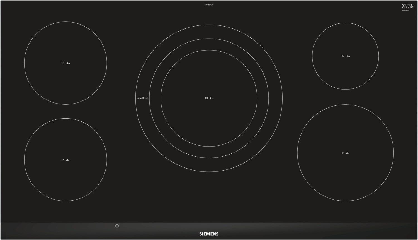Click the IN label of bottom-right zone
418x240 pixels.
343,153
